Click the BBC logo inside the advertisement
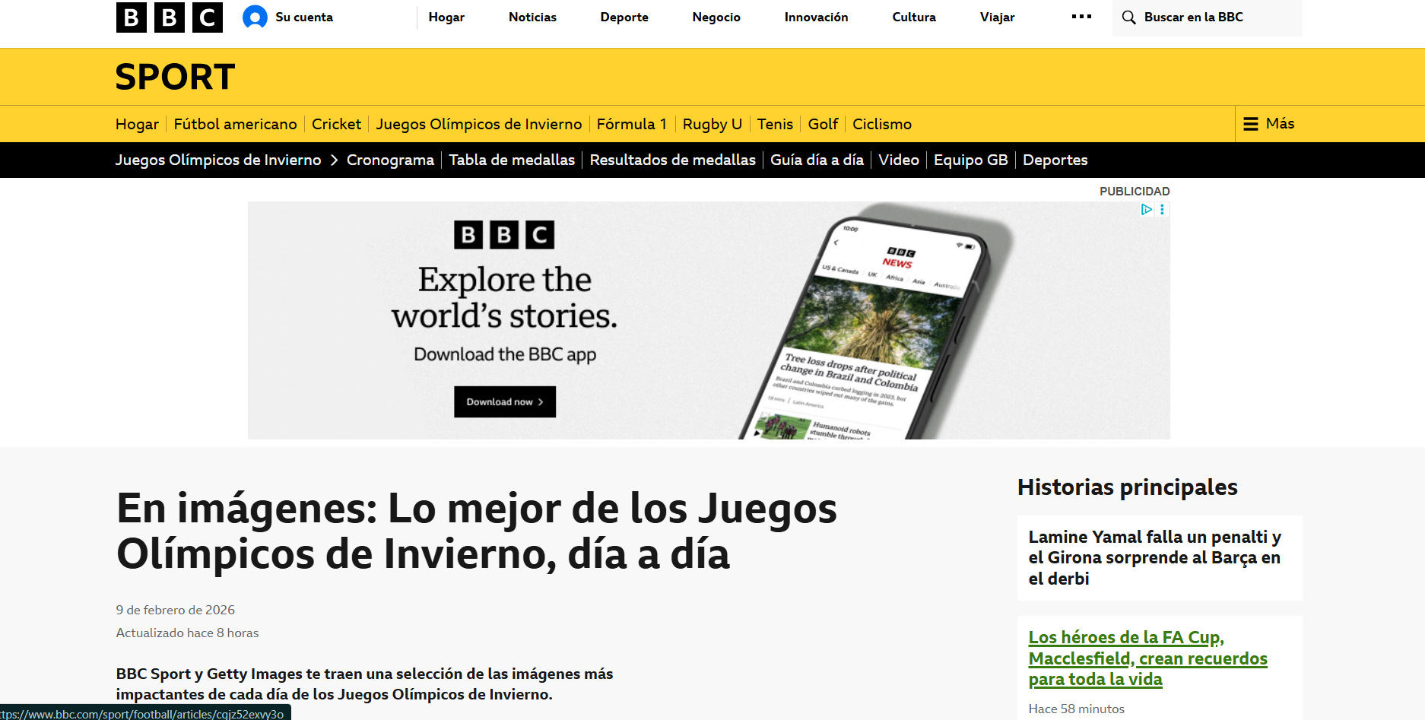Screen dimensions: 1425x720 504,235
